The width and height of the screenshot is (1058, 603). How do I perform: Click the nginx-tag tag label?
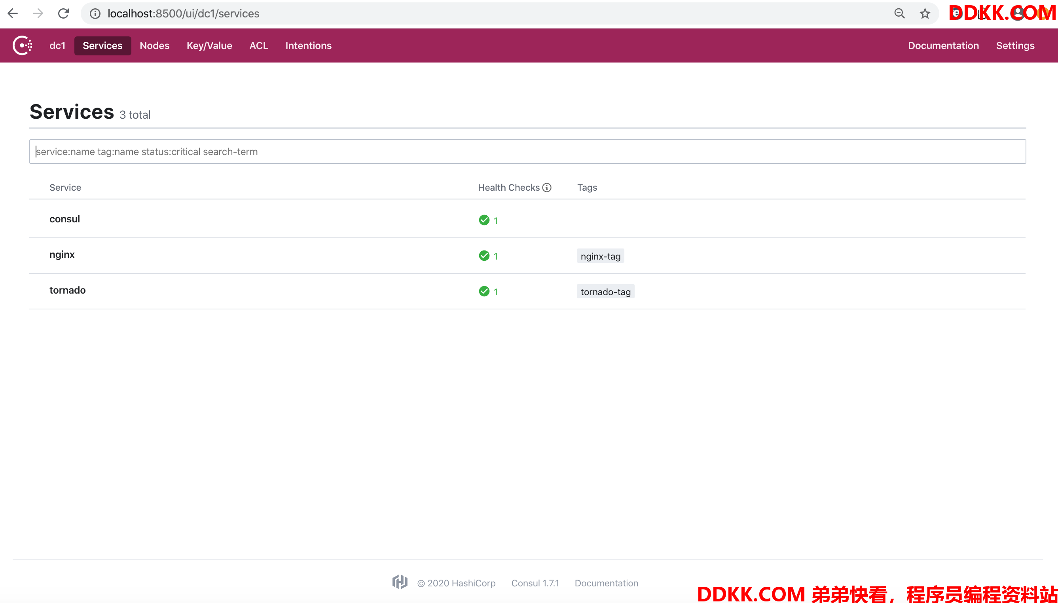tap(600, 256)
